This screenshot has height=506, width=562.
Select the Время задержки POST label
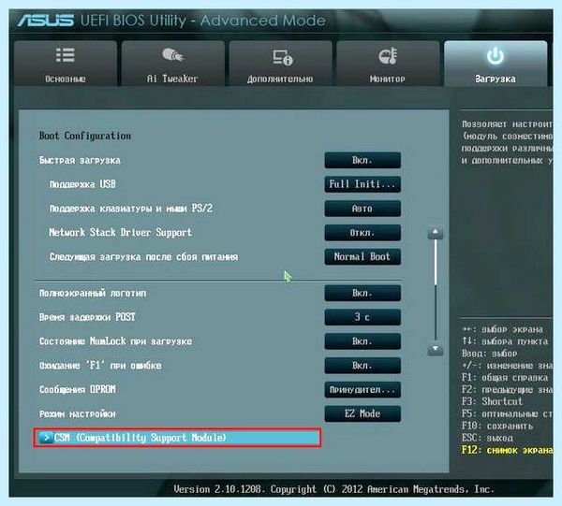(x=87, y=317)
